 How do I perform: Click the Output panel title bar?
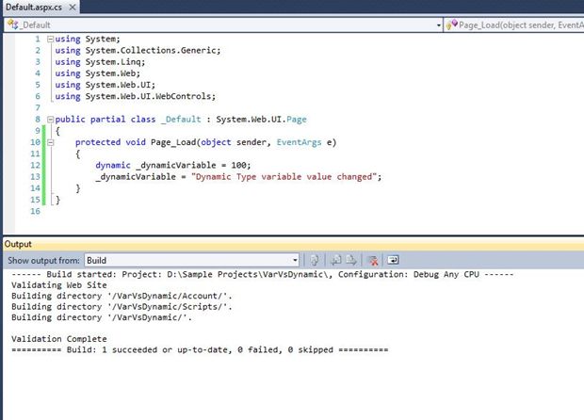click(294, 244)
